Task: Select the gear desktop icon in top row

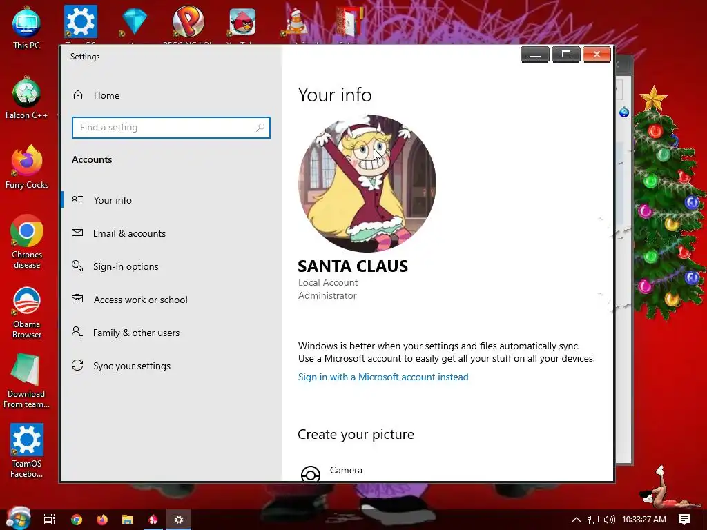Action: 80,21
